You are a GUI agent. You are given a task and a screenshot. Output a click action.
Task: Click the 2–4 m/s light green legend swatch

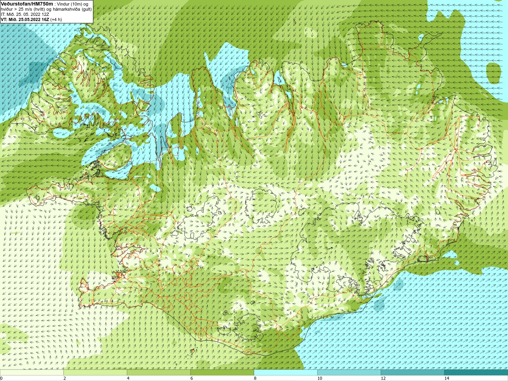[95, 373]
